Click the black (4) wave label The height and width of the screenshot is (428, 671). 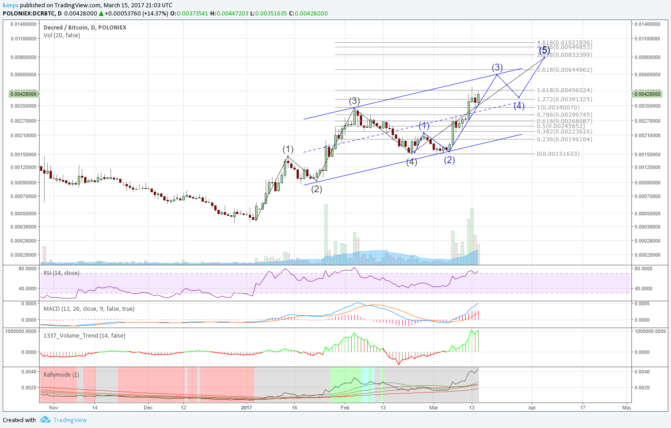[x=412, y=162]
